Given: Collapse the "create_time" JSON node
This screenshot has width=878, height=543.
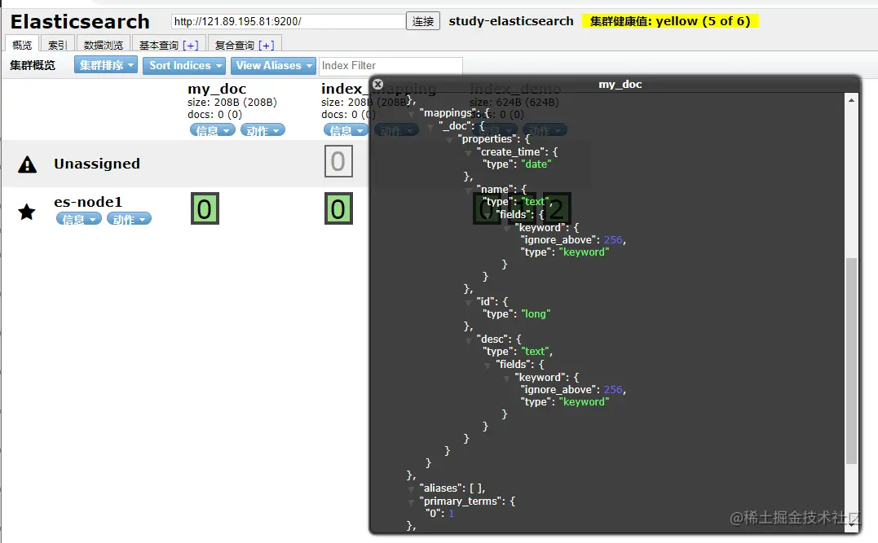Looking at the screenshot, I should pos(469,153).
